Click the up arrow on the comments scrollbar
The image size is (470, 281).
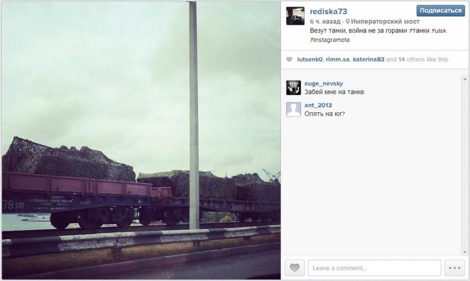click(465, 79)
